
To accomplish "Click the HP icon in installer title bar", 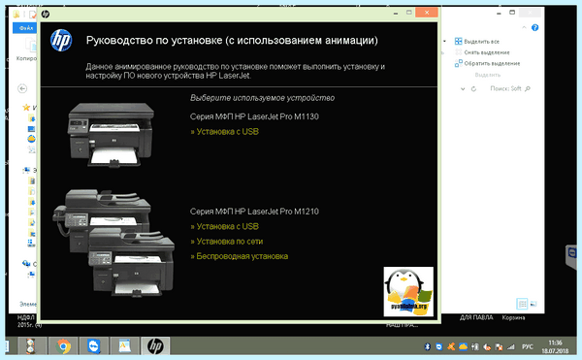I will (46, 15).
